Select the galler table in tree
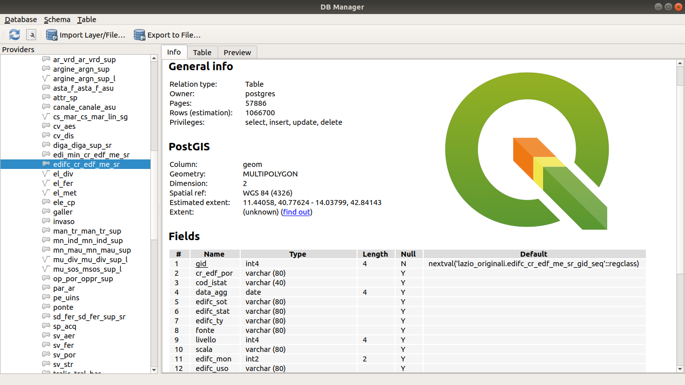Screen dimensions: 685x385 [63, 212]
